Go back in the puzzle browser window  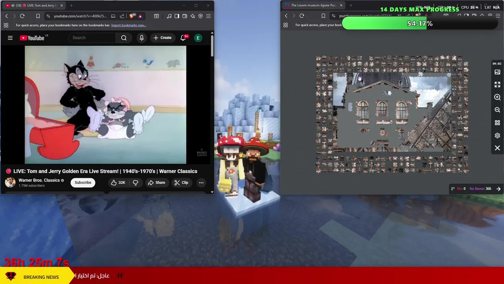pyautogui.click(x=286, y=16)
